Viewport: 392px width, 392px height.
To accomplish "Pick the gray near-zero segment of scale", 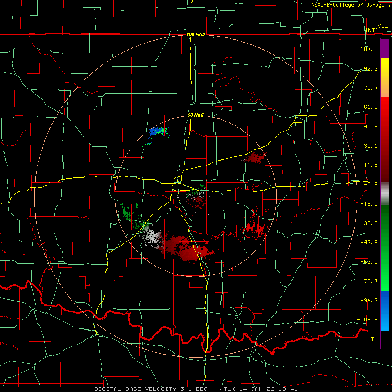I will 385,194.
